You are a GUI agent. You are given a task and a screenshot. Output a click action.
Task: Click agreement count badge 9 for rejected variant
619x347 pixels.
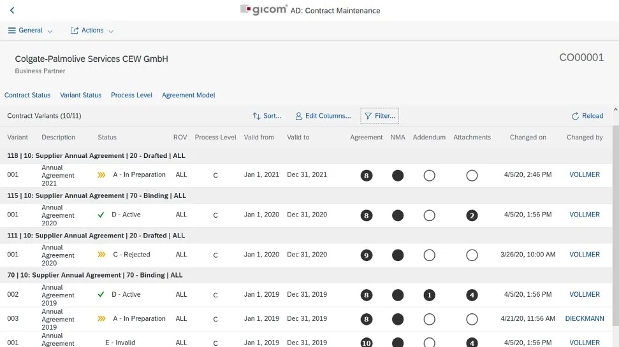point(366,255)
